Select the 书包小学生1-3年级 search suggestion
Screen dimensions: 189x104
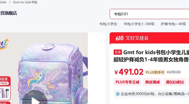click(139, 24)
